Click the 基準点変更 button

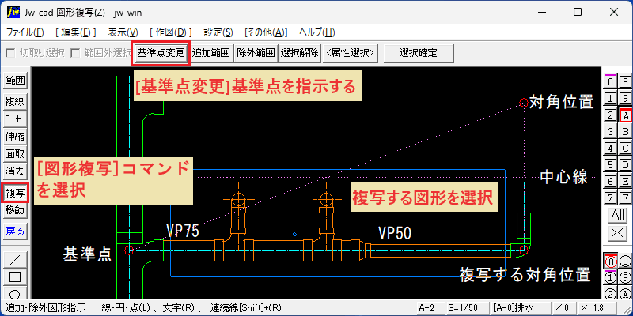[161, 53]
